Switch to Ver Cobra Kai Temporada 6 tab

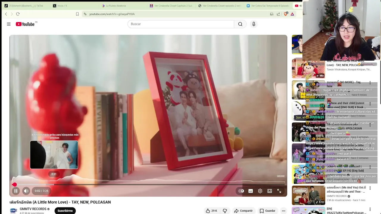(x=268, y=6)
